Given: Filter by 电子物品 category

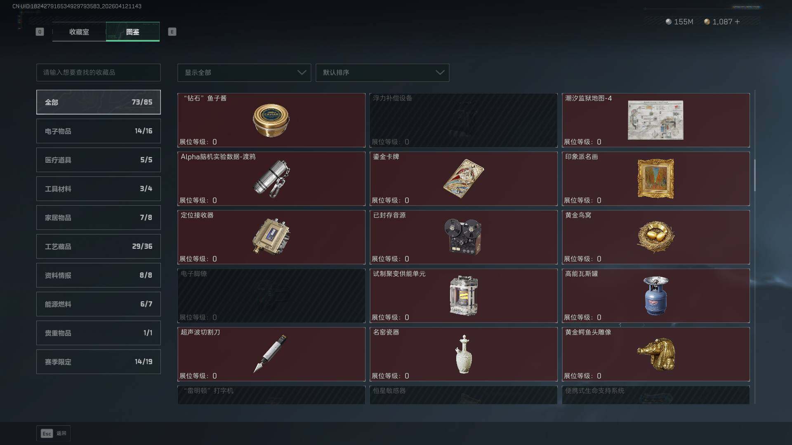Looking at the screenshot, I should tap(99, 131).
